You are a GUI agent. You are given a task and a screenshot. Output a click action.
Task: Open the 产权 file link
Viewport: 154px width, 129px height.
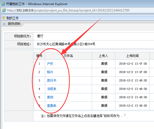coord(50,64)
